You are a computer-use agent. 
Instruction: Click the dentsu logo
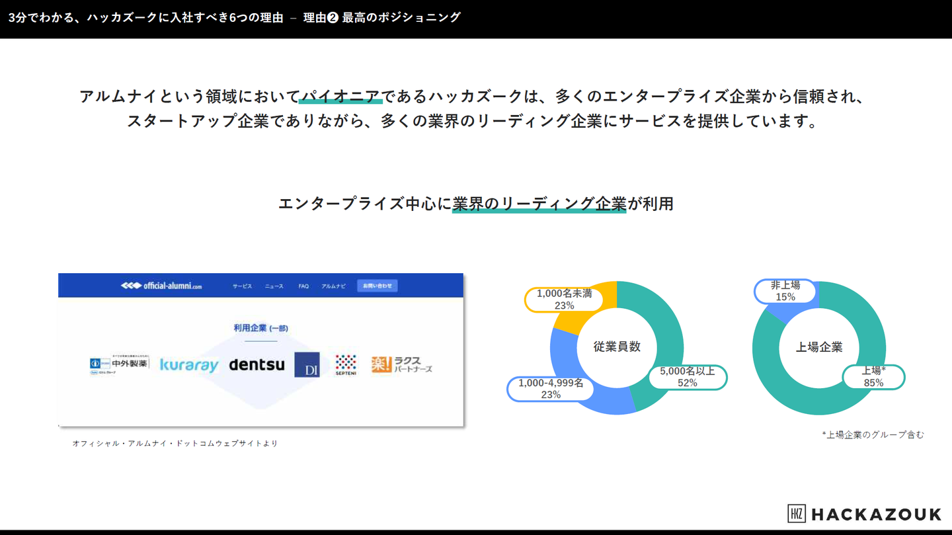[x=257, y=364]
